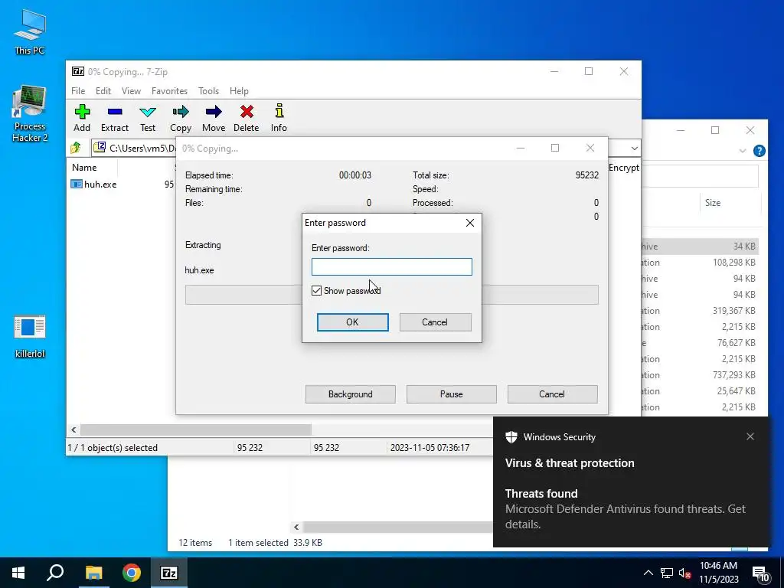
Task: Expand the 7-Zip address path dropdown
Action: pos(634,148)
